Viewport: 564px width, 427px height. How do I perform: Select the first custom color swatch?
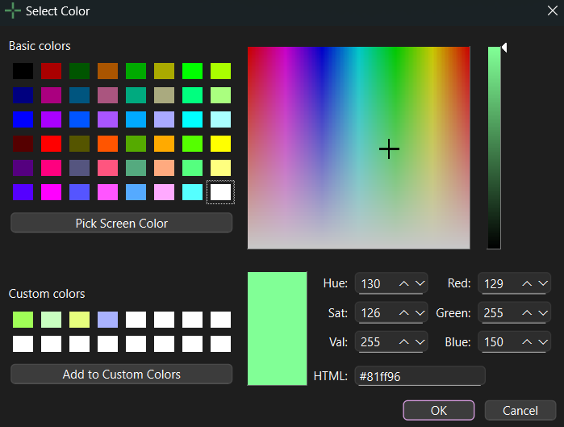click(x=23, y=320)
